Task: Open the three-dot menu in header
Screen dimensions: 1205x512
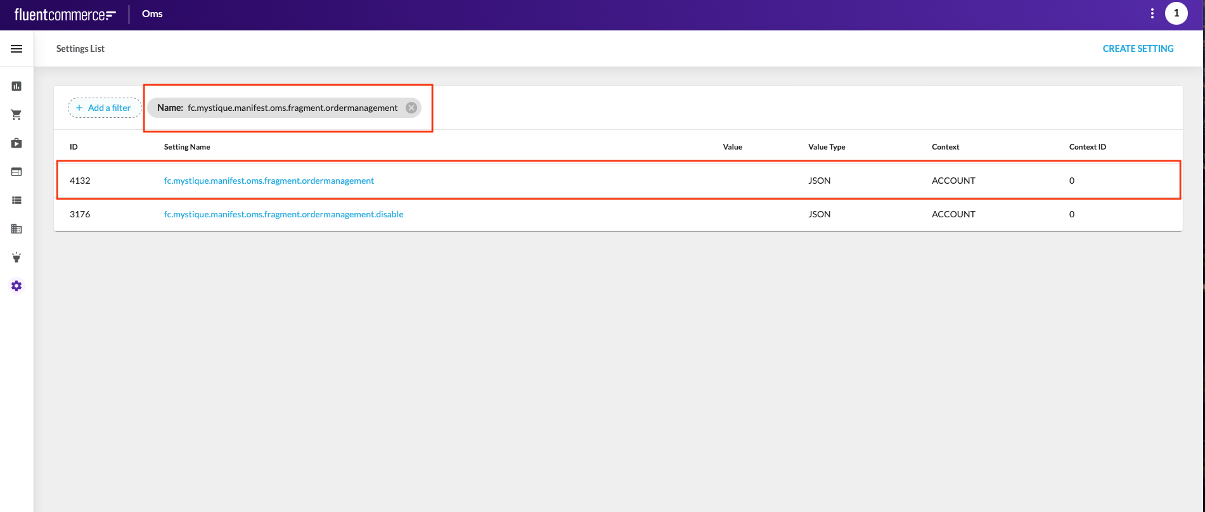Action: click(1152, 13)
